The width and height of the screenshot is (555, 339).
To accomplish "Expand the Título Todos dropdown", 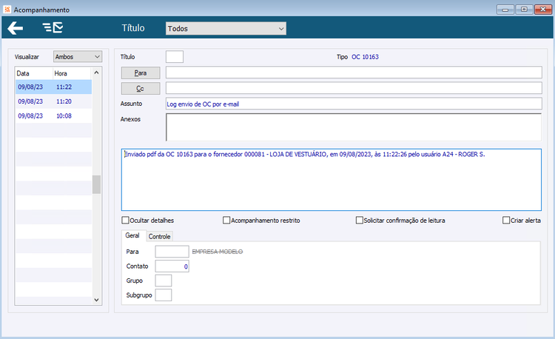I will (x=226, y=29).
